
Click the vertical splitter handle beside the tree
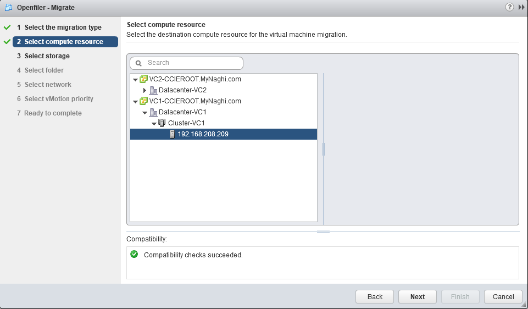(x=323, y=149)
